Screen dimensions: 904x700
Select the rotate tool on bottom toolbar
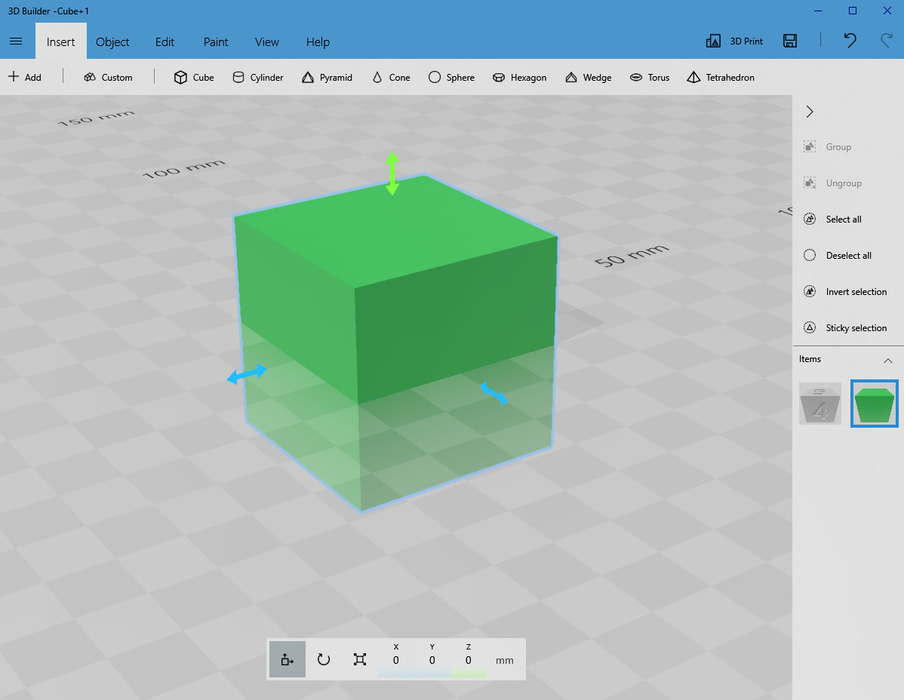click(323, 659)
